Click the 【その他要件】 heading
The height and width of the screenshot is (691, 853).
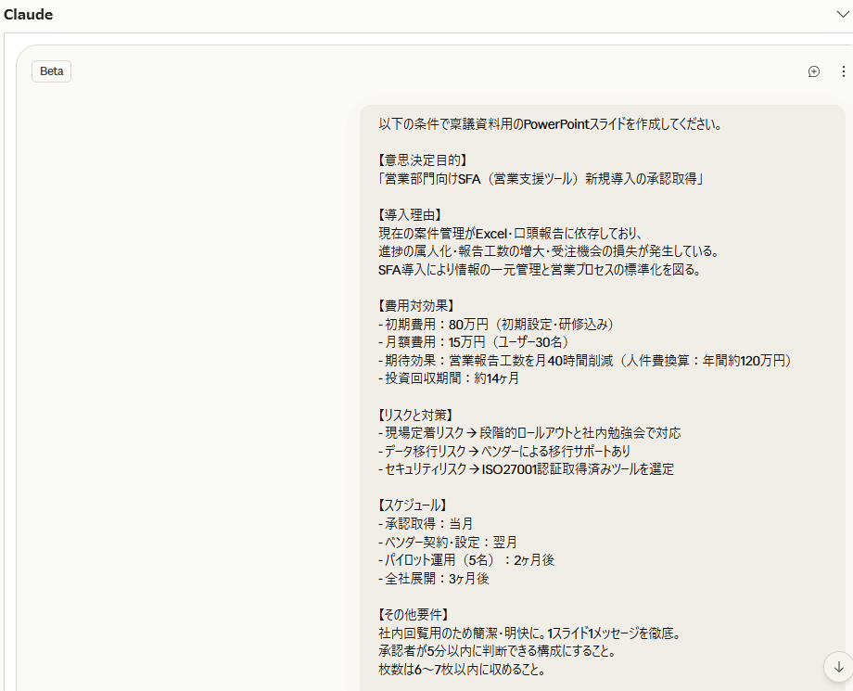click(414, 614)
